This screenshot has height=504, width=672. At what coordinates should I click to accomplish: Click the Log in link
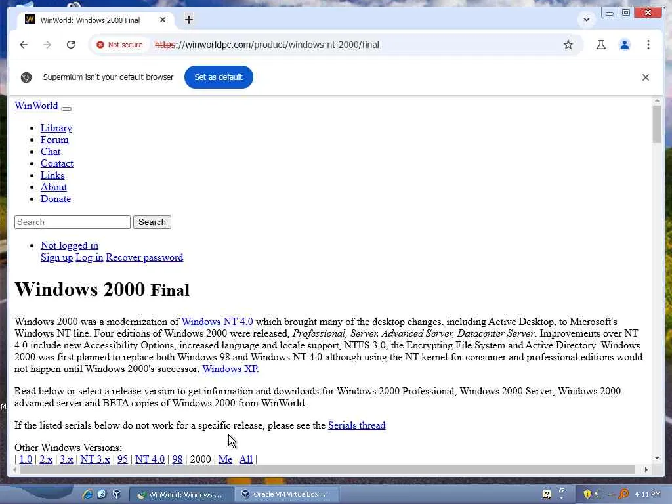coord(89,257)
